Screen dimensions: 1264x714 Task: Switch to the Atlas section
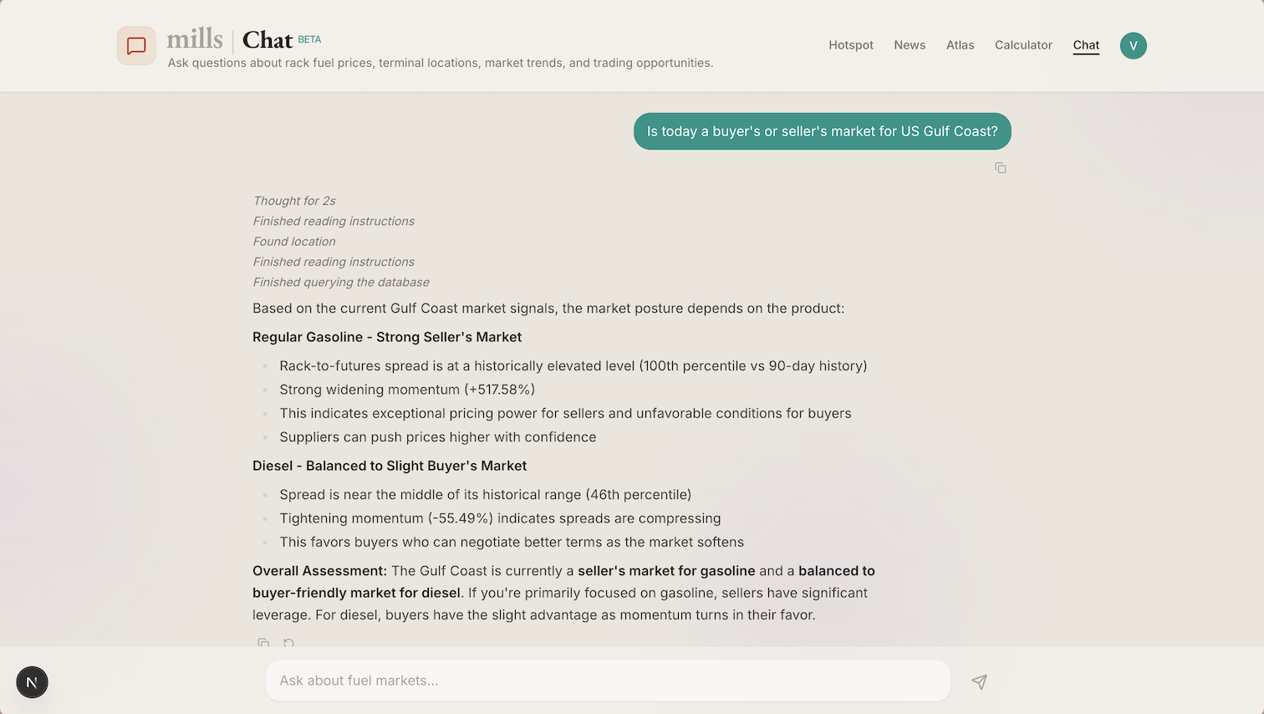[x=960, y=45]
